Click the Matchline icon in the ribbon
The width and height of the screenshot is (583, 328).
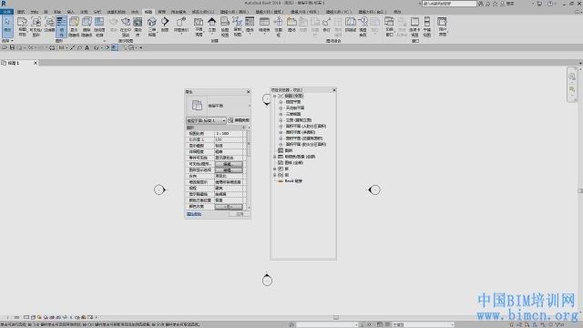click(x=351, y=25)
